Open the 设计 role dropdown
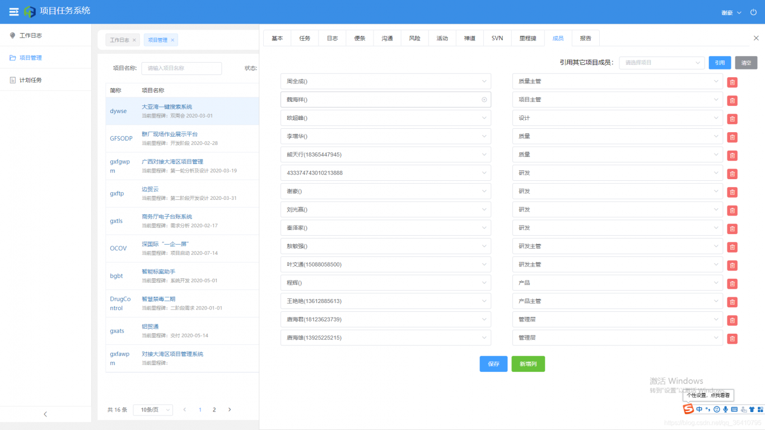This screenshot has width=765, height=430. [618, 118]
